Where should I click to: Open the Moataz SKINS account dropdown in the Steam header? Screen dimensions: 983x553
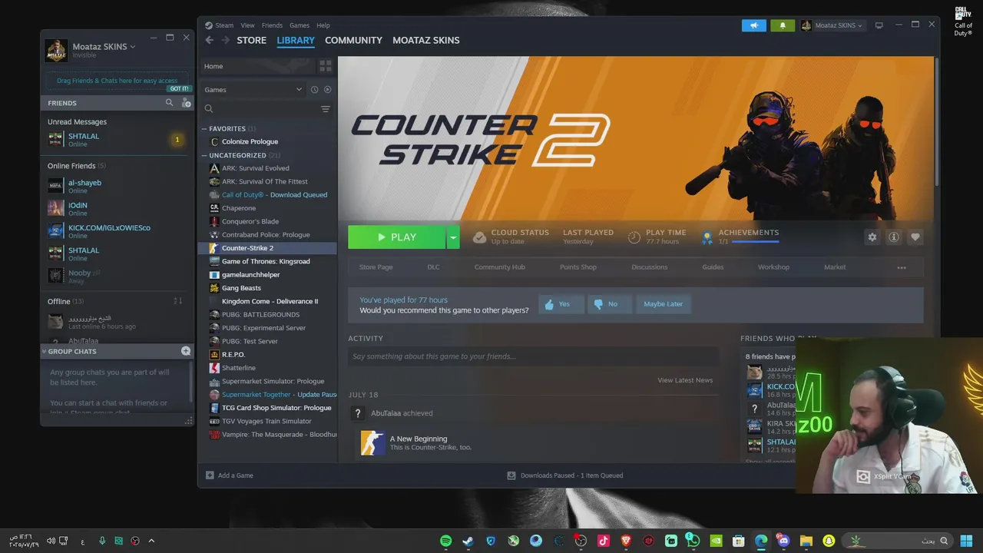[832, 25]
